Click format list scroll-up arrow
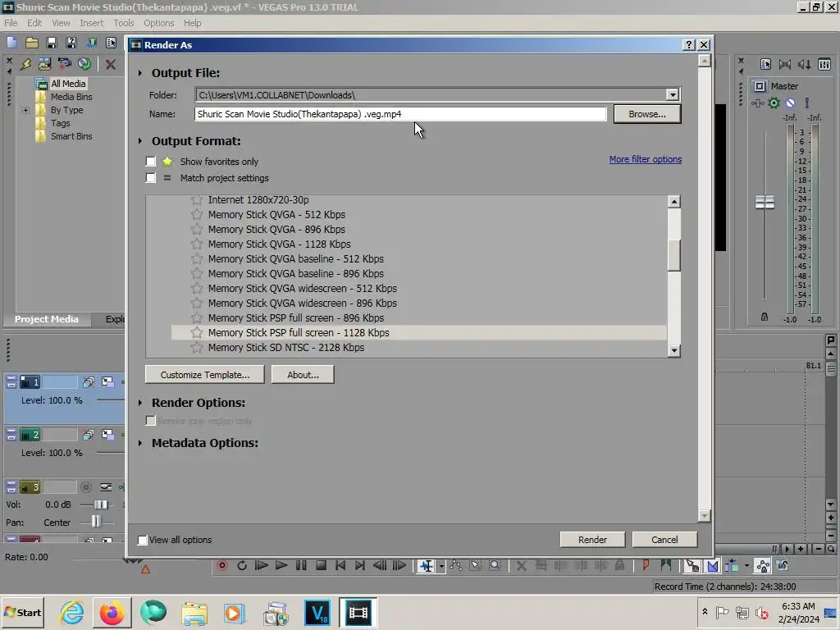This screenshot has width=840, height=630. [x=674, y=202]
